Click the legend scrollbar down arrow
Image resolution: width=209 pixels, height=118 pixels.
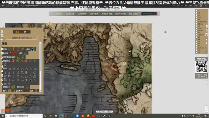pos(40,91)
